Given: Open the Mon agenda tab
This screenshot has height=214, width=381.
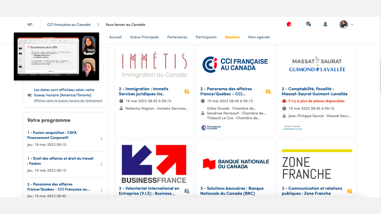Looking at the screenshot, I should pyautogui.click(x=259, y=37).
